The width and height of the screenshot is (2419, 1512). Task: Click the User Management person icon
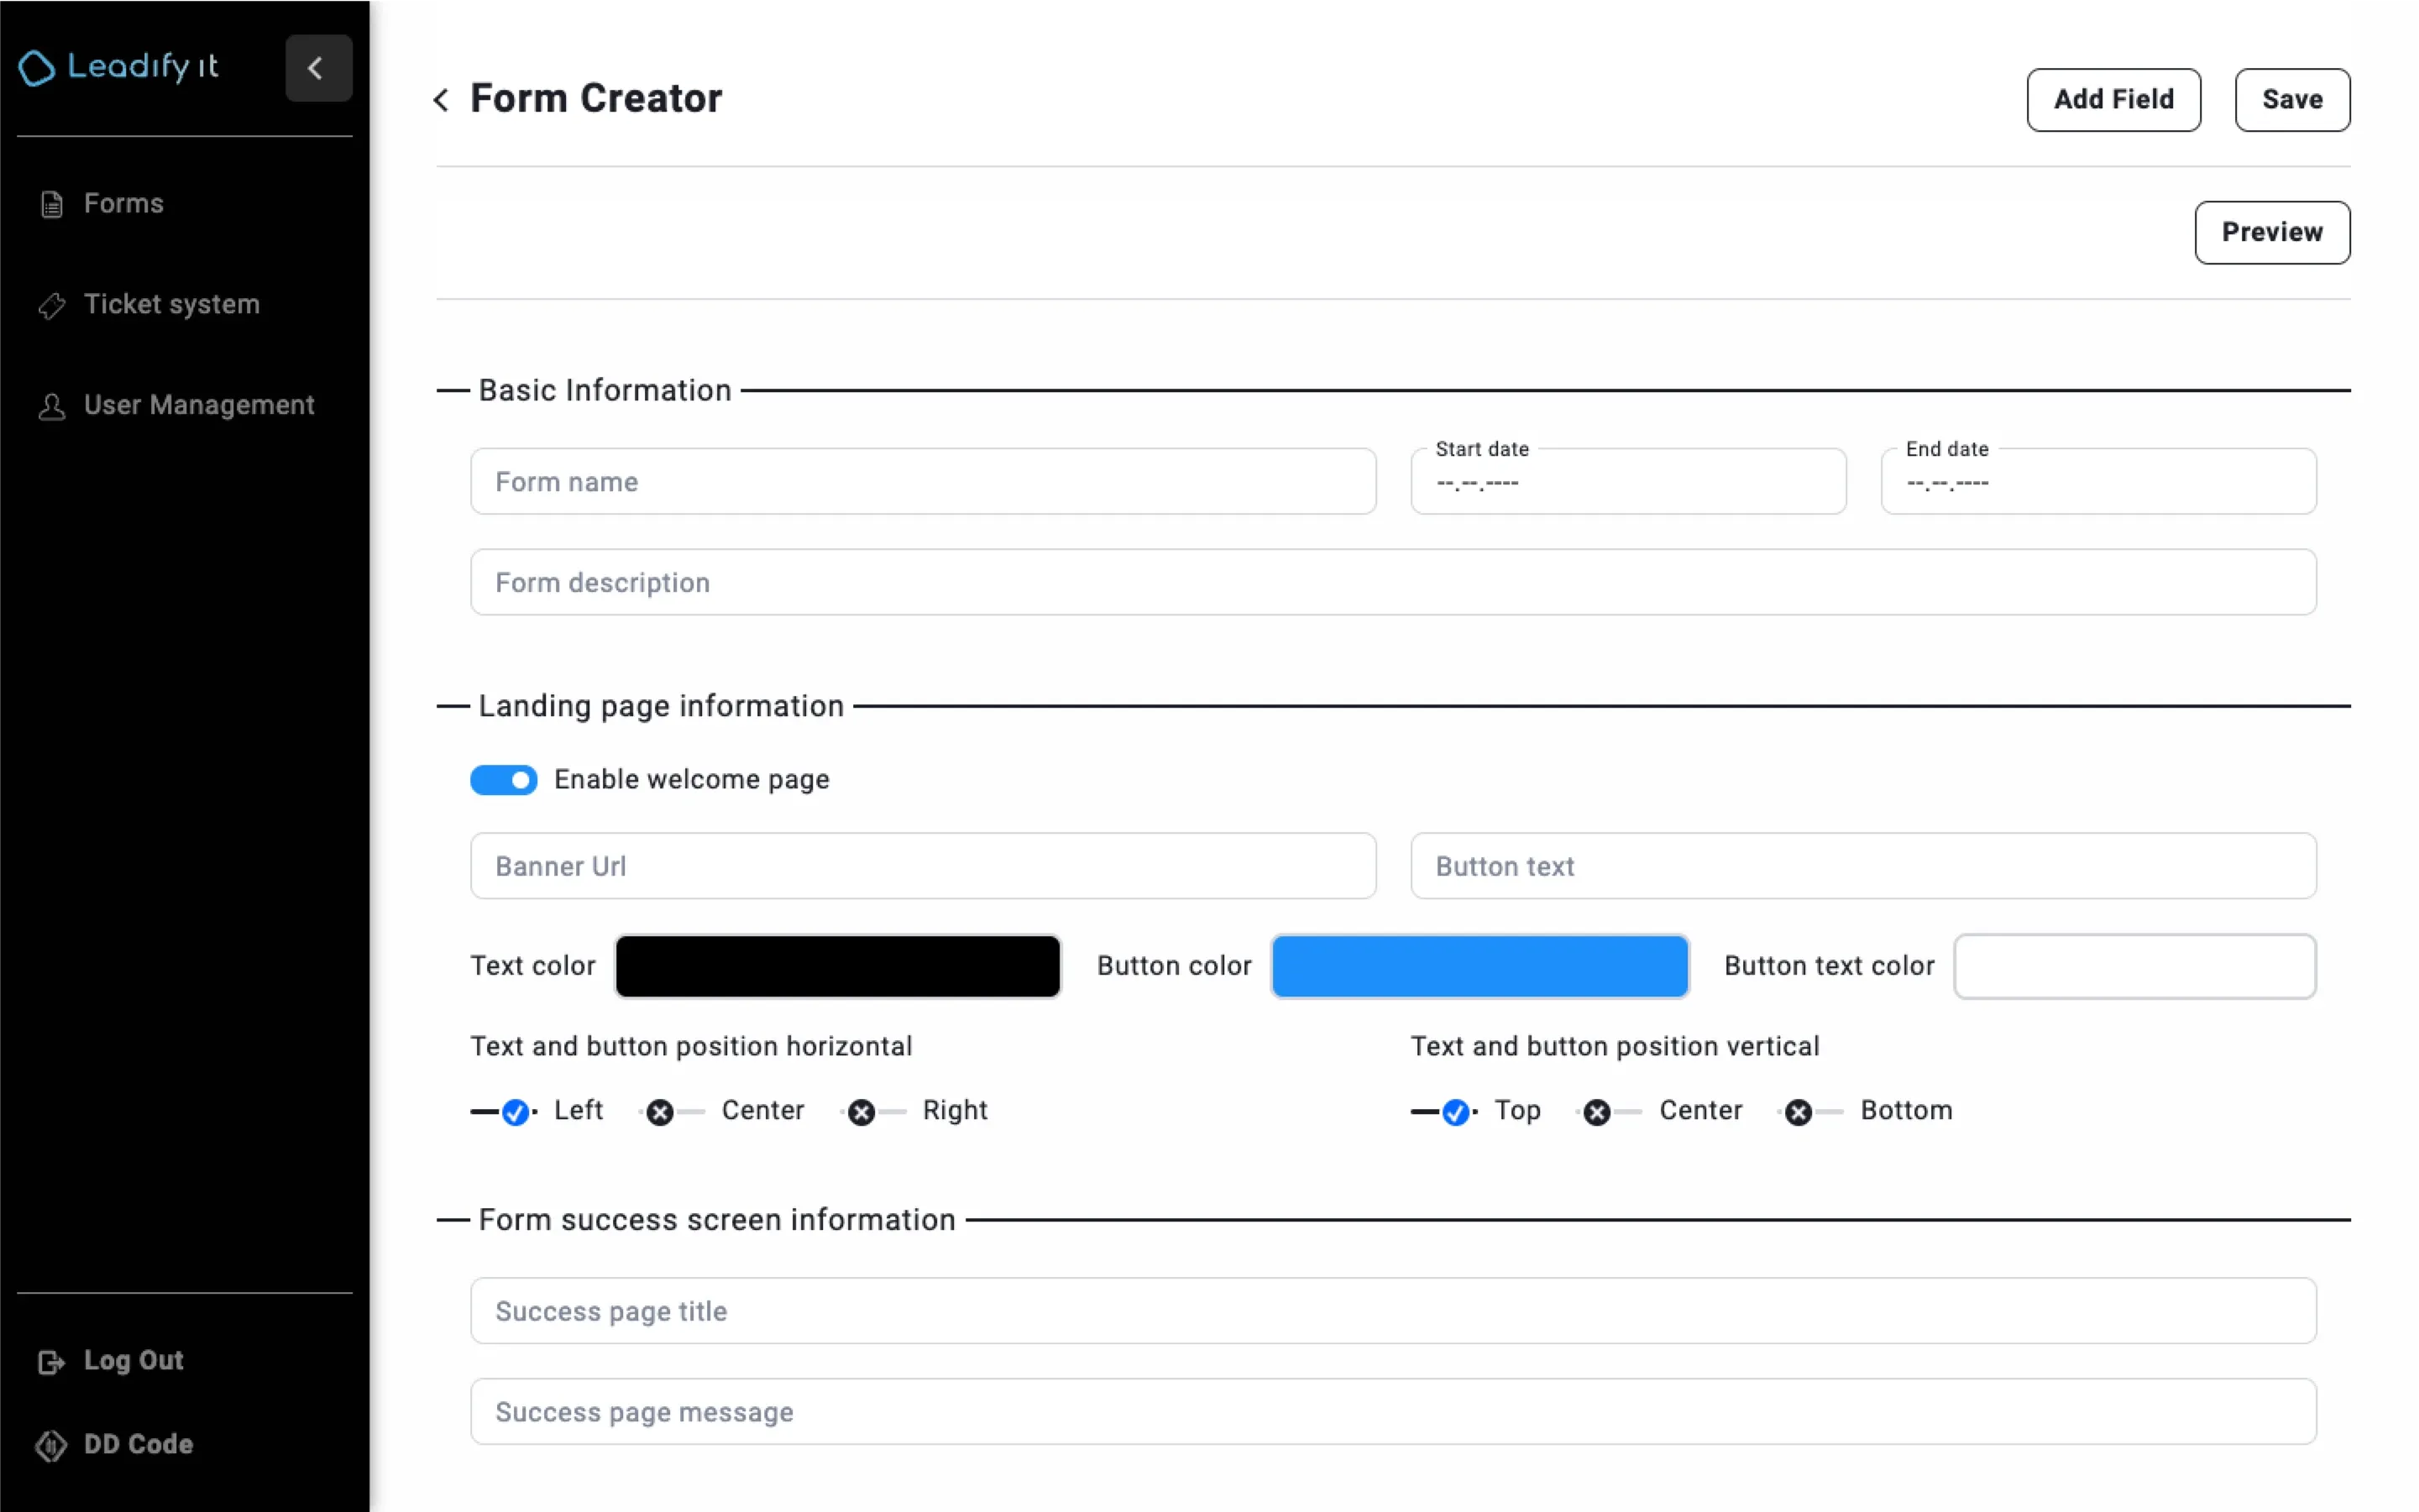coord(51,406)
